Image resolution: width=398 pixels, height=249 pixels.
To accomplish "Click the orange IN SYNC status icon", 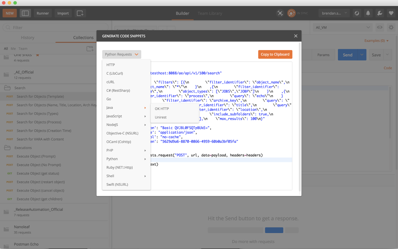I will [291, 13].
